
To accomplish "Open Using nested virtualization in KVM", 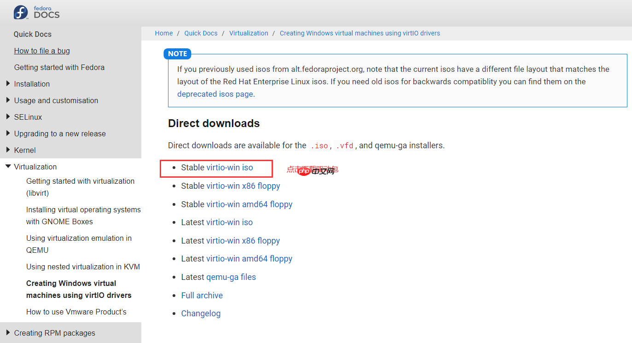I will point(83,267).
